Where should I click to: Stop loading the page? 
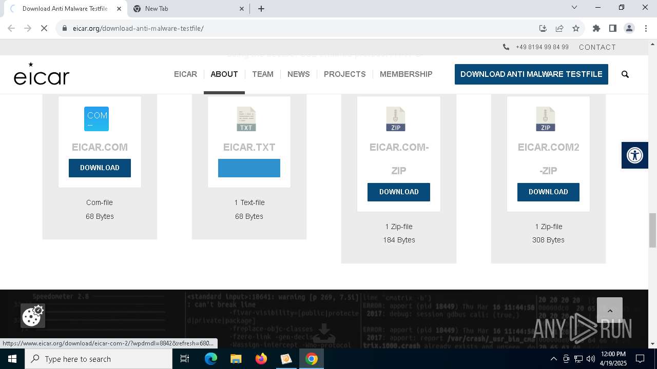click(44, 28)
